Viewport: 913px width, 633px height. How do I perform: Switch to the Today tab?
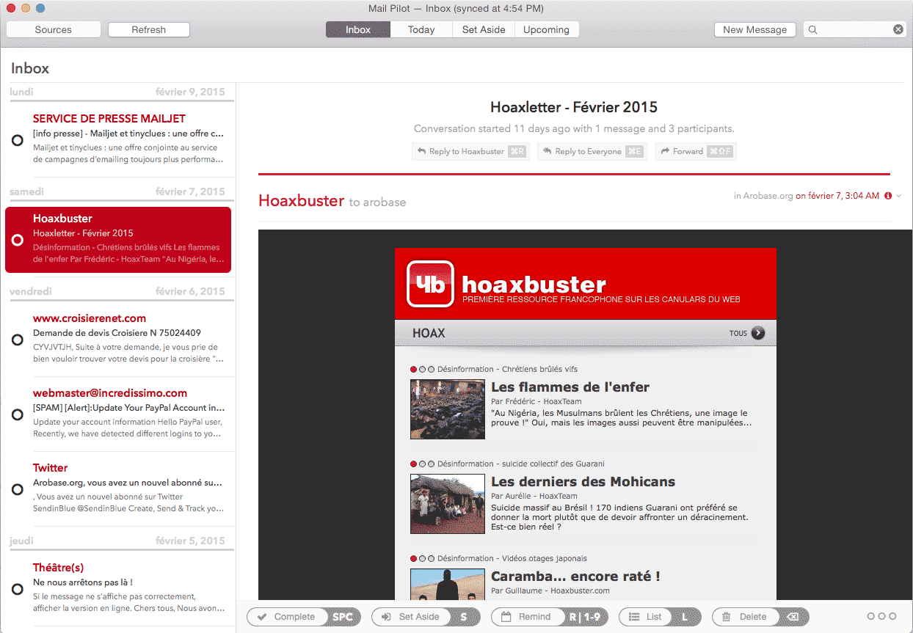click(x=421, y=29)
